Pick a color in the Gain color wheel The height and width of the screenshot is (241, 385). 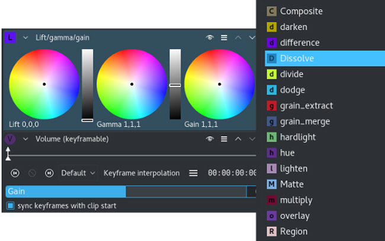[220, 84]
